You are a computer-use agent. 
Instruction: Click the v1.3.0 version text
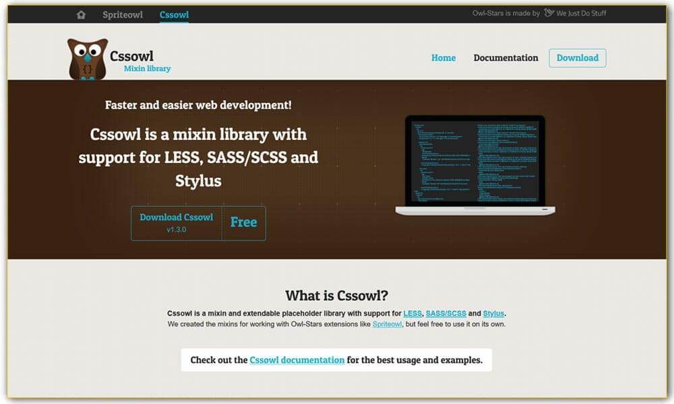tap(175, 228)
